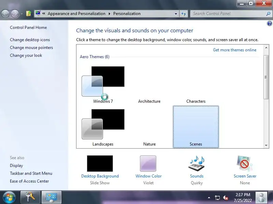Click the themes list scroll down arrow
The width and height of the screenshot is (273, 204).
(266, 146)
